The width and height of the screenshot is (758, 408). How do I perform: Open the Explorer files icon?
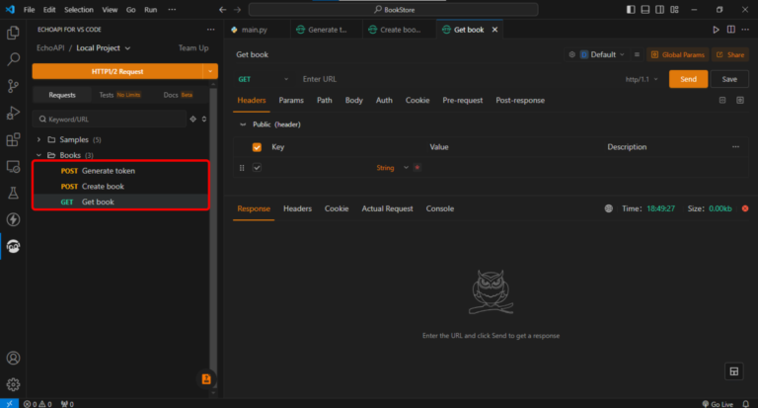pos(13,33)
